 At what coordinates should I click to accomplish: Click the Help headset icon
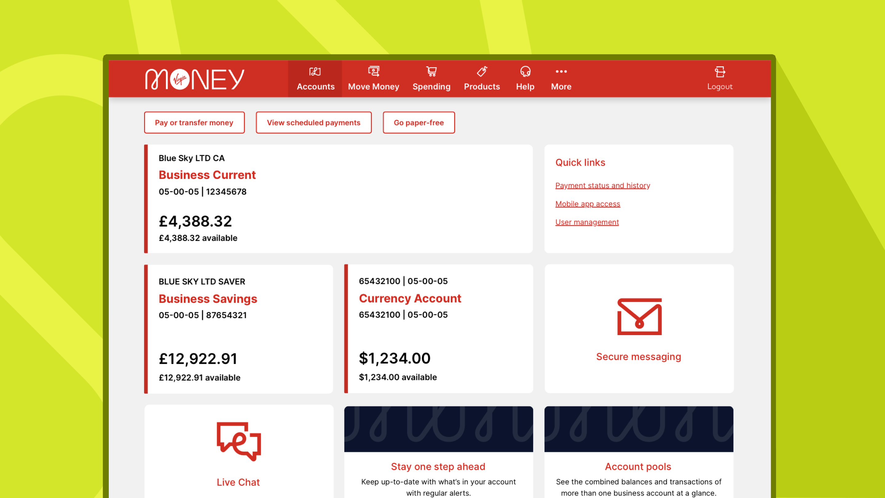point(525,72)
